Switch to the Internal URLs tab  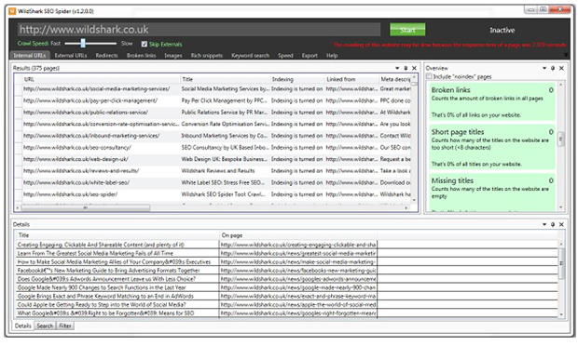(x=30, y=56)
